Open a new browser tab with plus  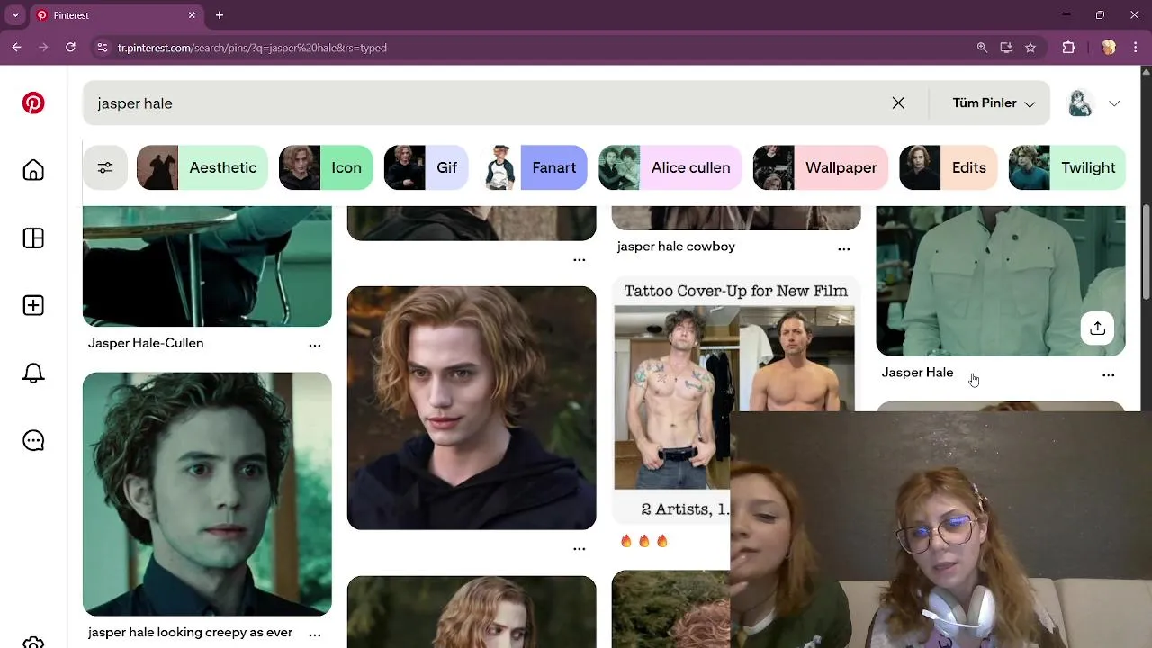click(220, 15)
